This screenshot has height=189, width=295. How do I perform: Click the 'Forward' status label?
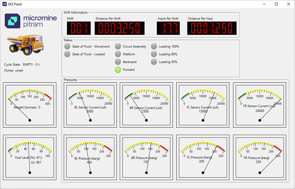click(129, 69)
